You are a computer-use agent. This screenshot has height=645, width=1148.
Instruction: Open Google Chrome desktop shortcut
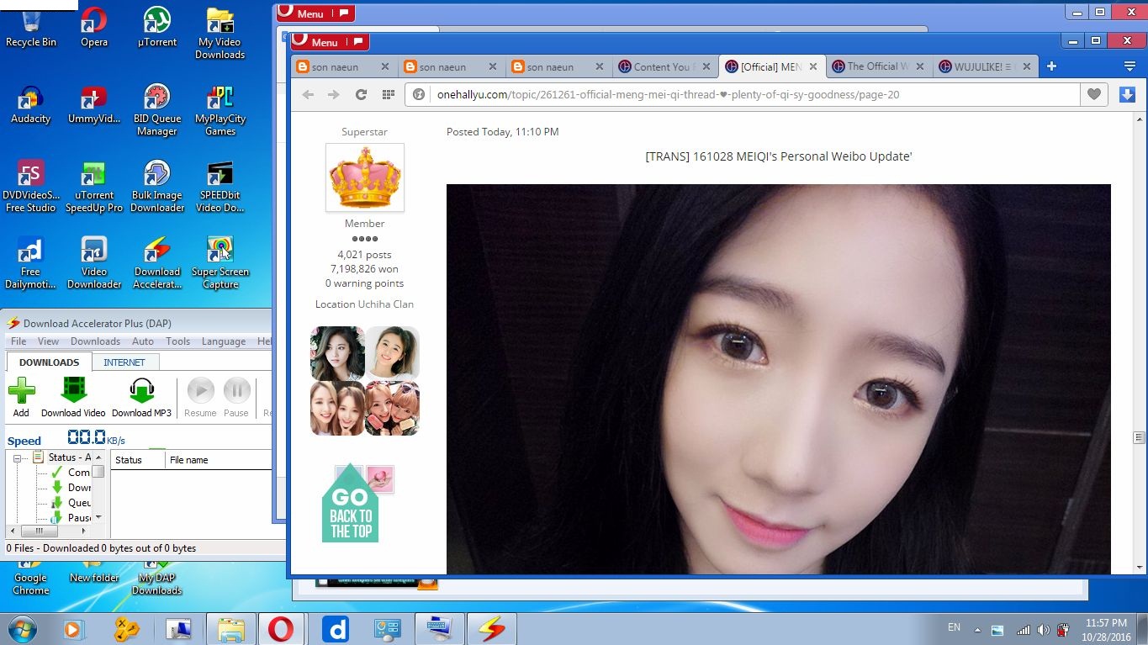pos(31,580)
